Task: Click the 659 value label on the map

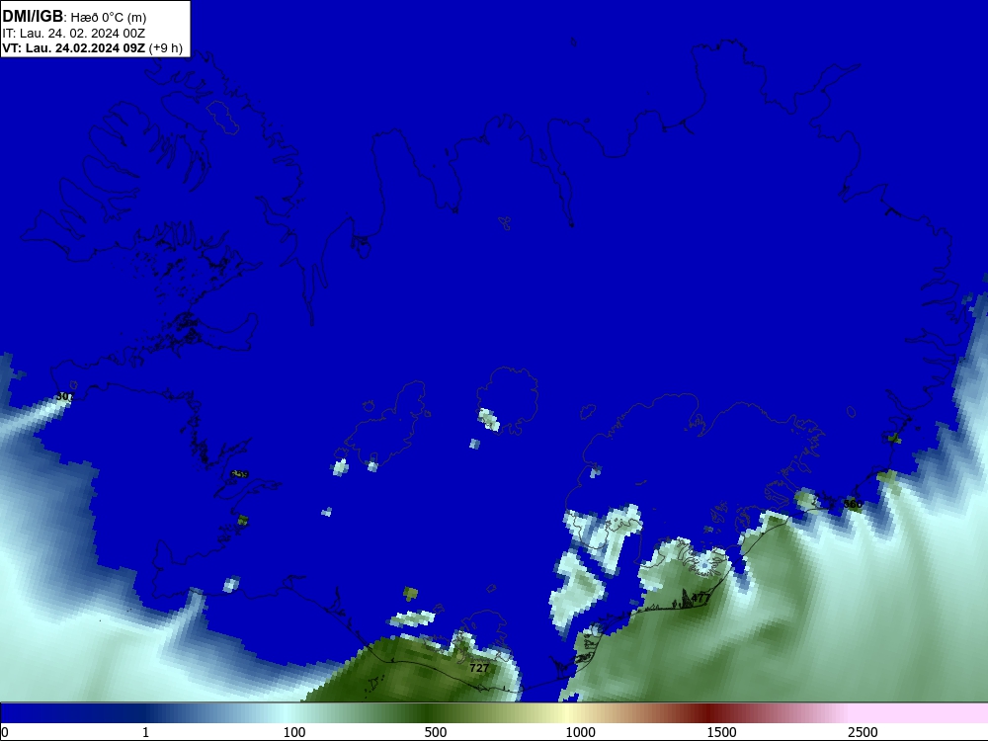Action: [x=239, y=474]
